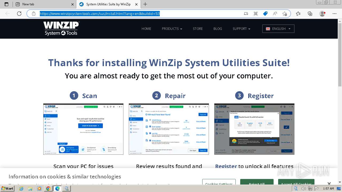Viewport: 342px width, 192px height.
Task: Expand the PRODUCTS dropdown menu
Action: click(x=172, y=29)
